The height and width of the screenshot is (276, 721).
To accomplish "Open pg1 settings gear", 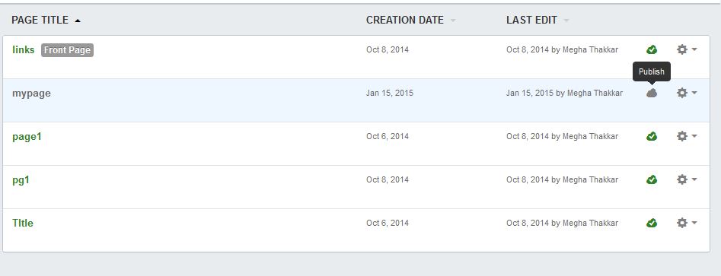I will [682, 179].
